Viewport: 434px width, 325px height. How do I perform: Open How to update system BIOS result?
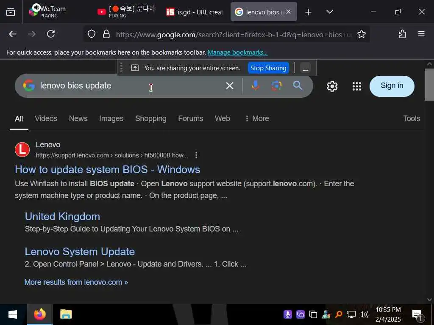point(107,169)
